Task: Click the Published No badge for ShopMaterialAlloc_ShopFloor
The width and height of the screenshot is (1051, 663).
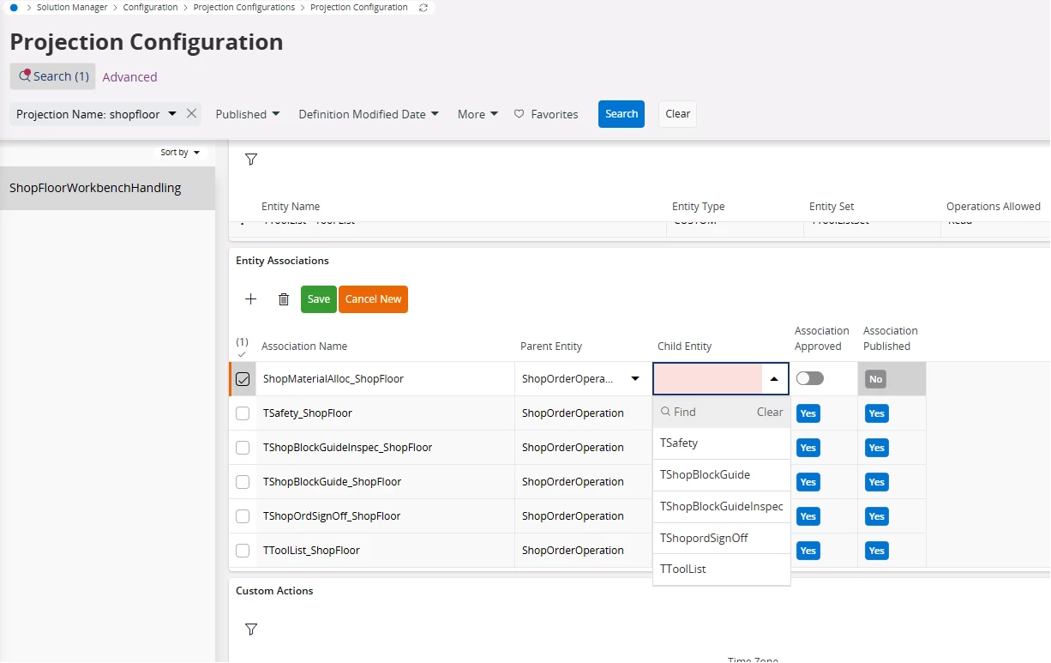Action: (x=875, y=379)
